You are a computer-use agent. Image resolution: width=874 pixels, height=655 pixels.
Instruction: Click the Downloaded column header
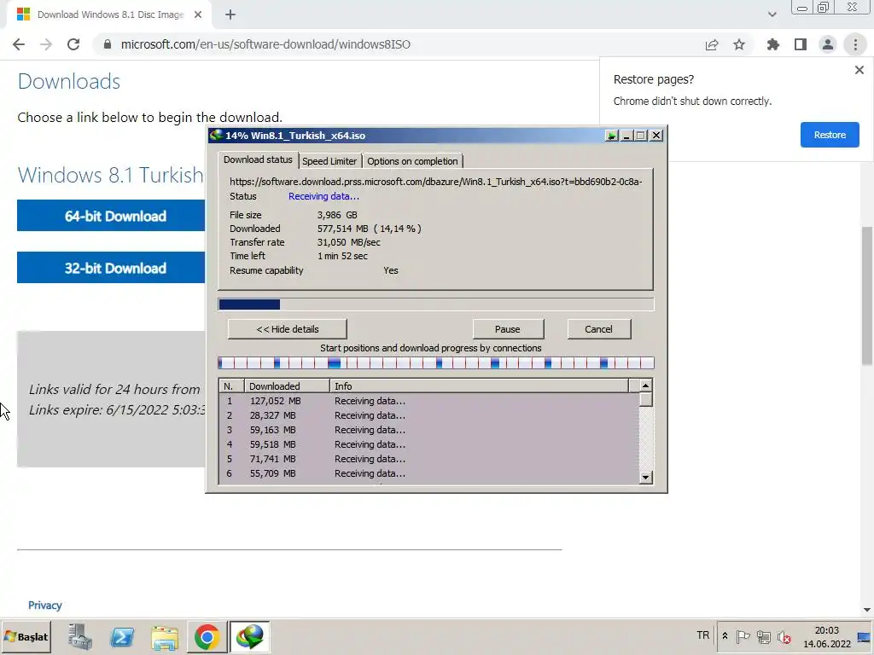[287, 386]
